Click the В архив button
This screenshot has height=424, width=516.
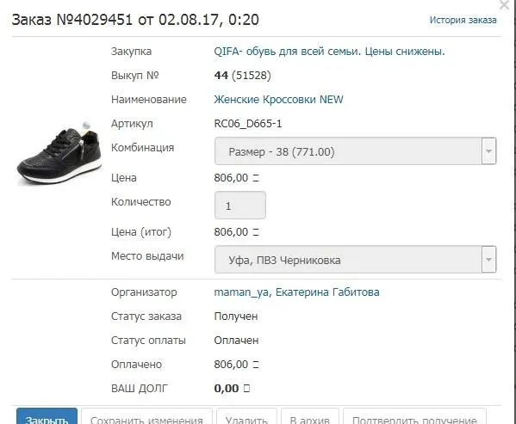point(309,416)
